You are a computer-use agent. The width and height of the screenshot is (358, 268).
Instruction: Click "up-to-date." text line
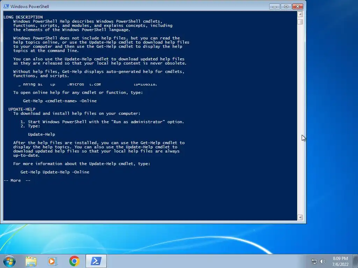coord(27,155)
